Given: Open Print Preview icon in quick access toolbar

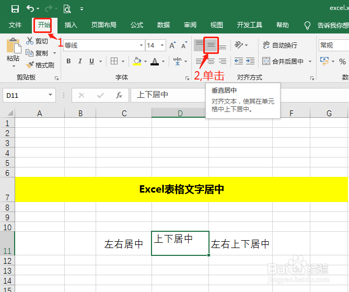Looking at the screenshot, I should point(67,9).
